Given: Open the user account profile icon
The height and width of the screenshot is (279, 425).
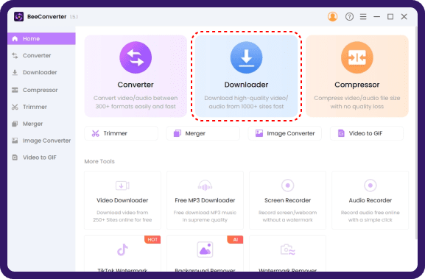Looking at the screenshot, I should [332, 16].
